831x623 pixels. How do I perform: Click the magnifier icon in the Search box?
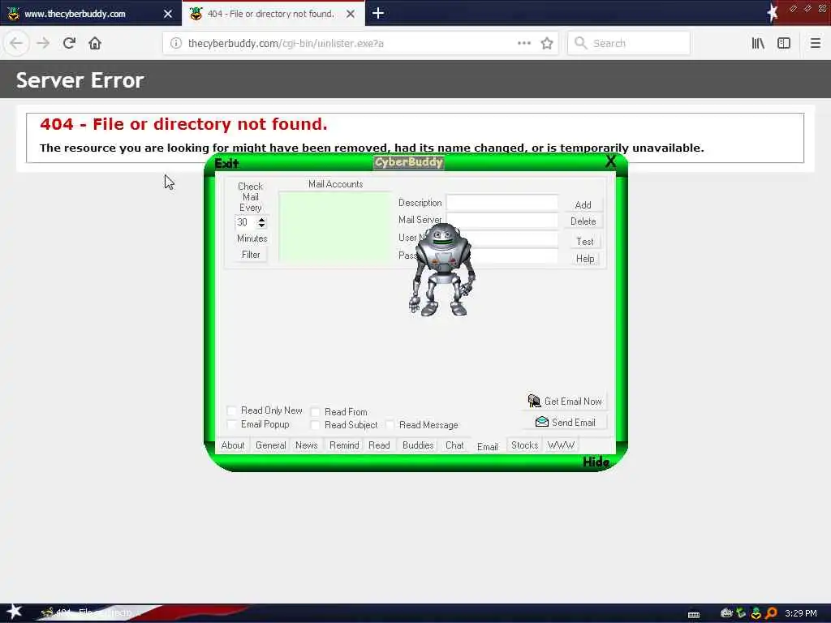coord(581,43)
